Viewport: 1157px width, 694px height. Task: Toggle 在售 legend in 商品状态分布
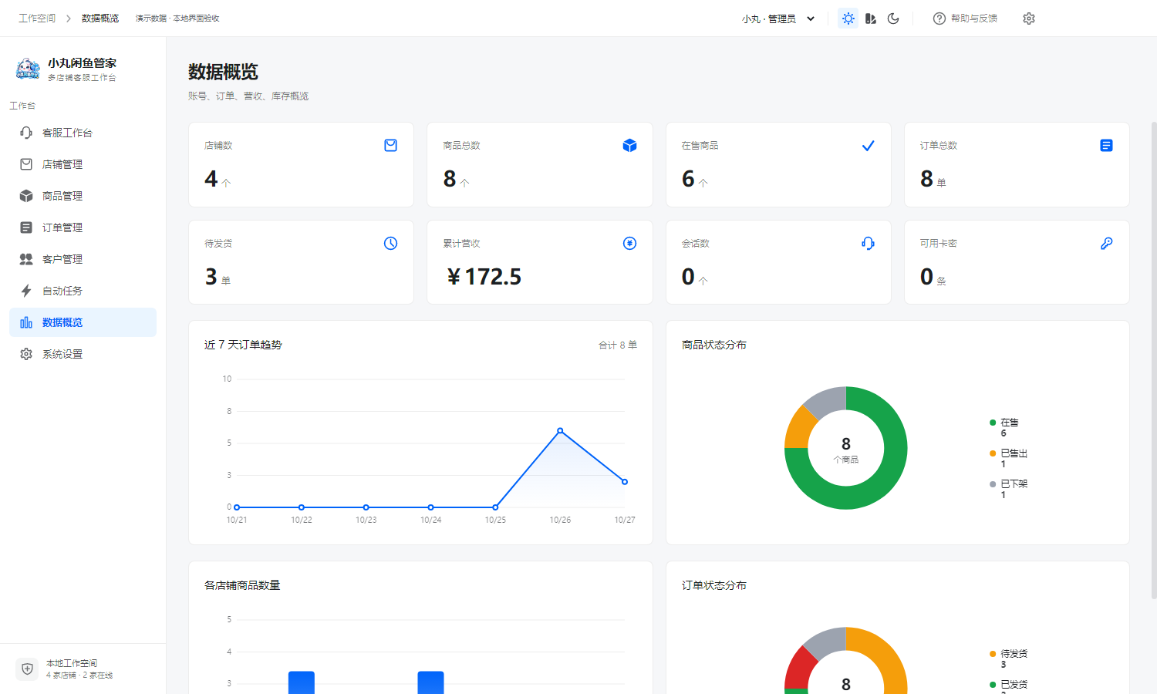coord(1004,427)
